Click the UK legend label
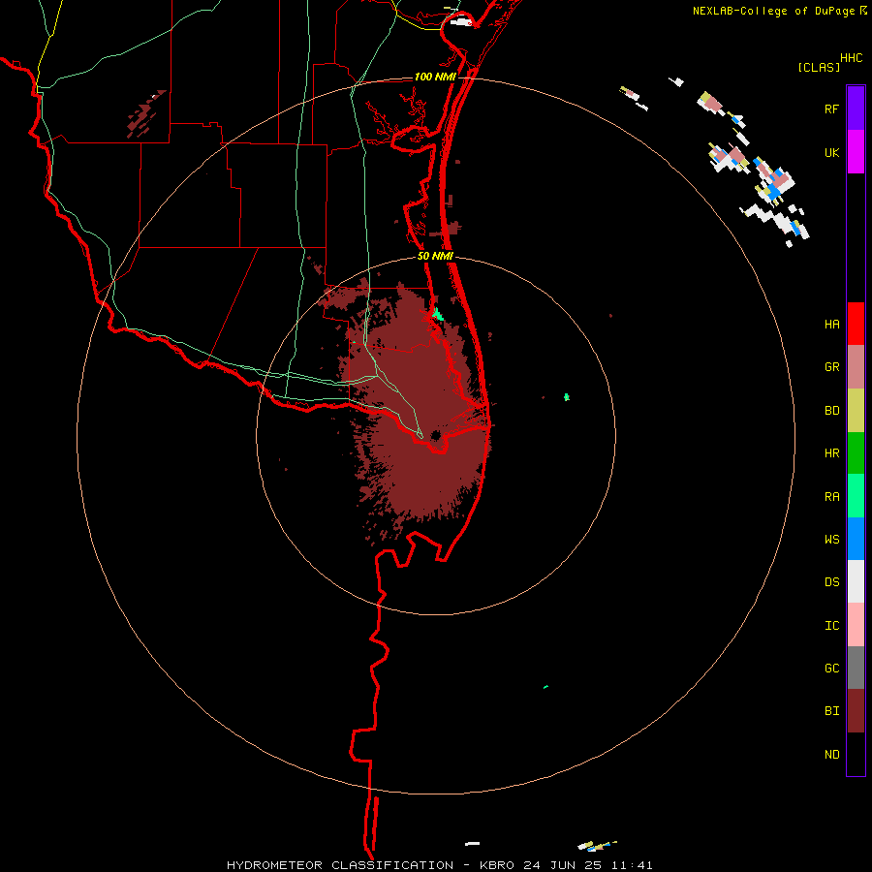The image size is (872, 872). [x=831, y=152]
